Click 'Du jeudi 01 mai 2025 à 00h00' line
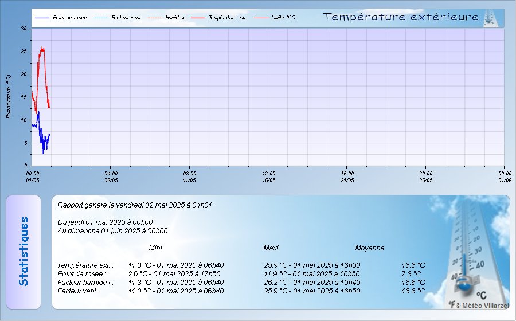516x321 pixels. [x=105, y=222]
